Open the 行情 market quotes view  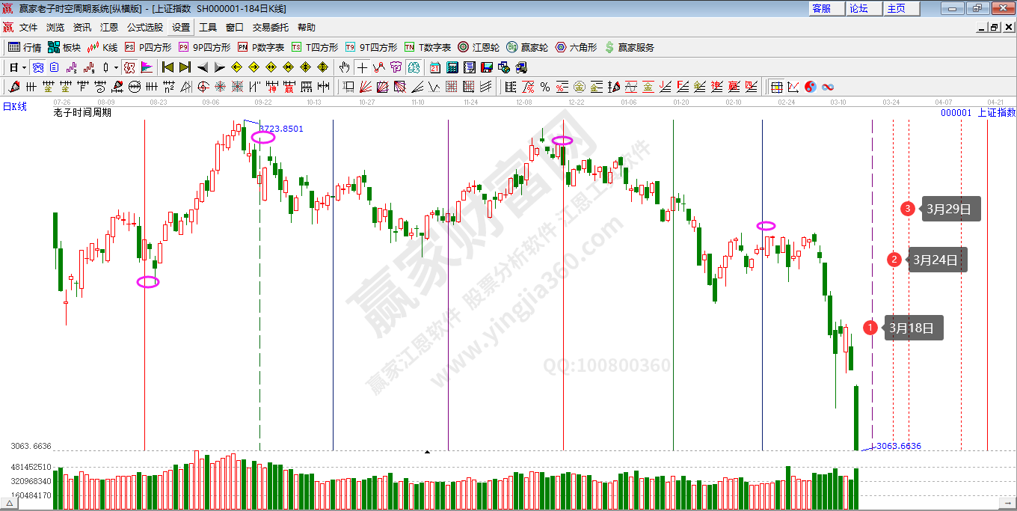(x=24, y=47)
